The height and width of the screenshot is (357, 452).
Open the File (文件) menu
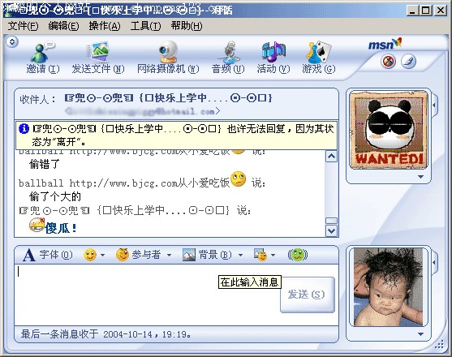[23, 26]
